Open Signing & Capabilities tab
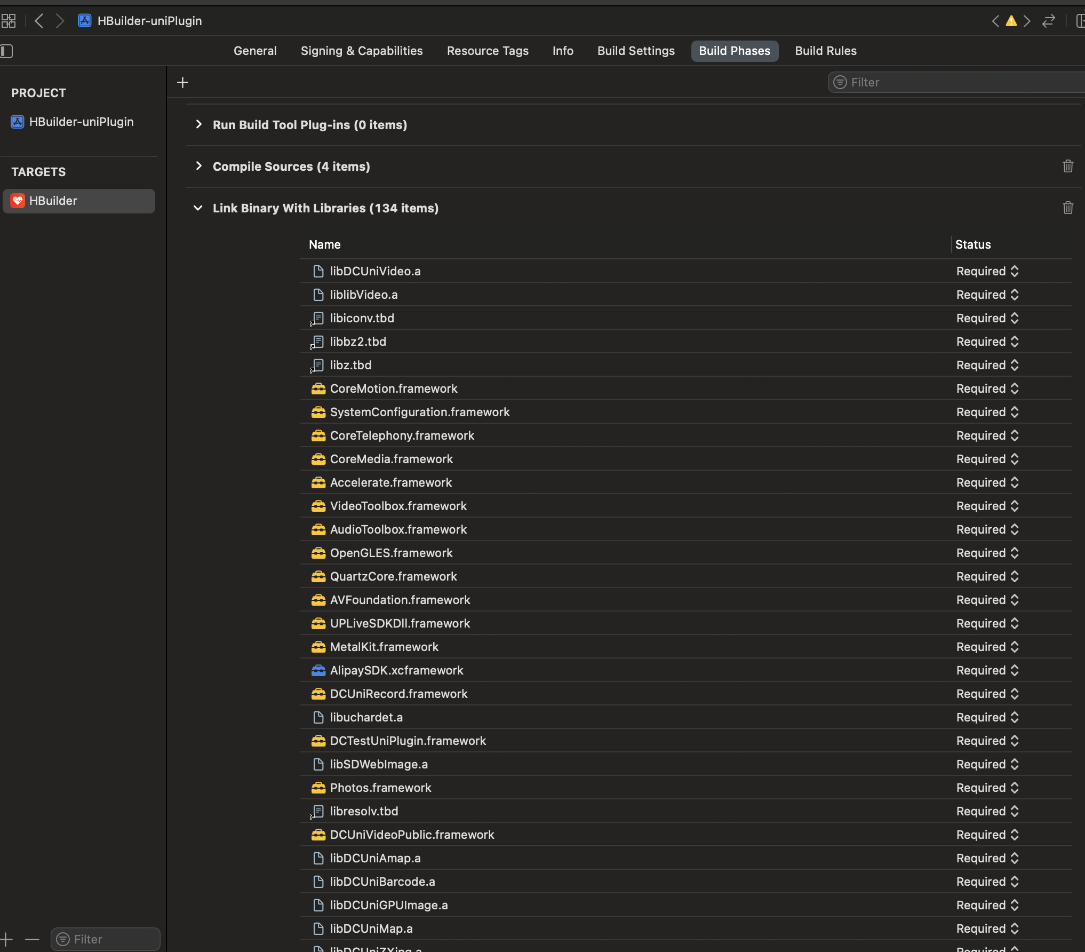The height and width of the screenshot is (952, 1085). tap(362, 51)
